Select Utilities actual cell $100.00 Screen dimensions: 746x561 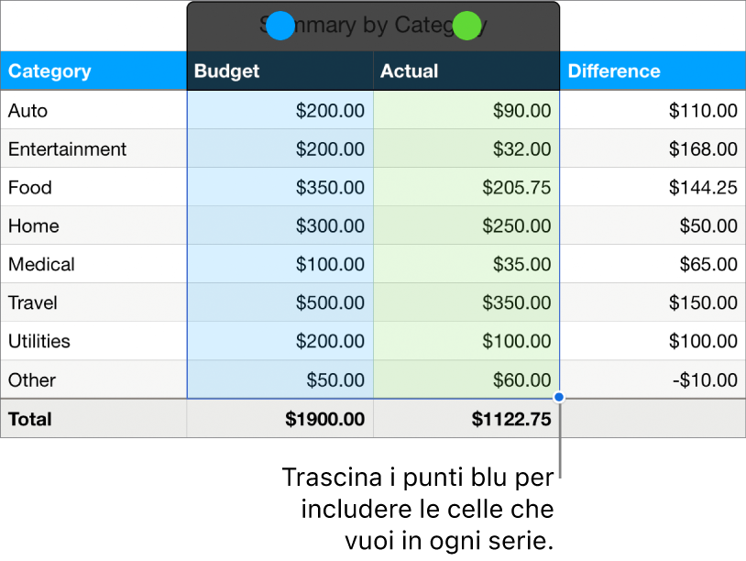pyautogui.click(x=466, y=342)
